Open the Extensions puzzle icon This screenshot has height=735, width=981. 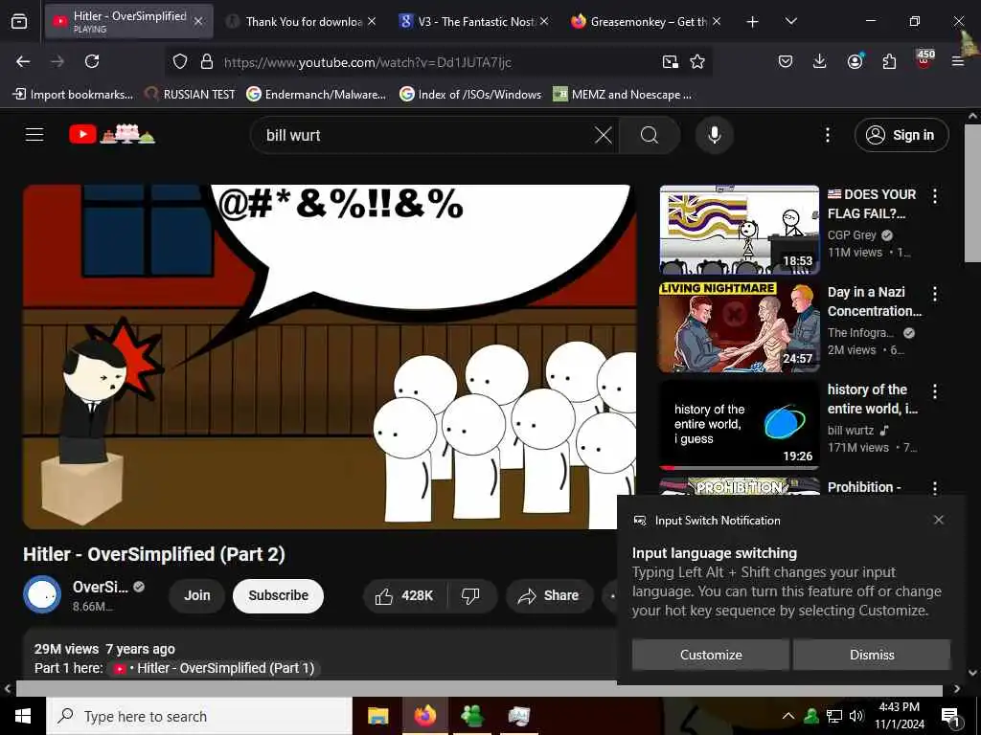pyautogui.click(x=889, y=61)
